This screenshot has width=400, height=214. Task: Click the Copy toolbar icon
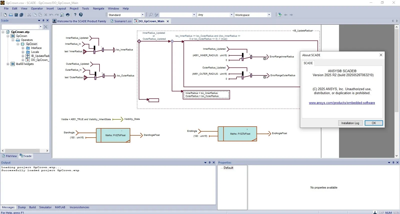click(x=35, y=15)
